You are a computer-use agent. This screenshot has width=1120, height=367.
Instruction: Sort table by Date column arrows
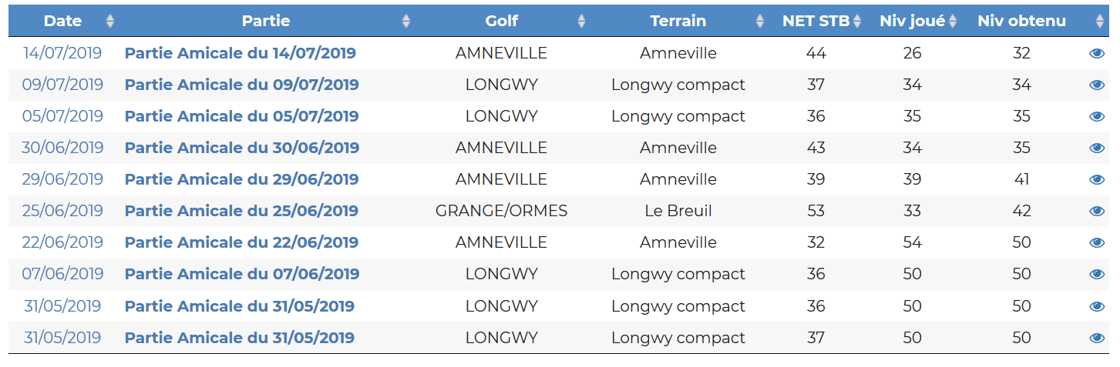(x=110, y=22)
